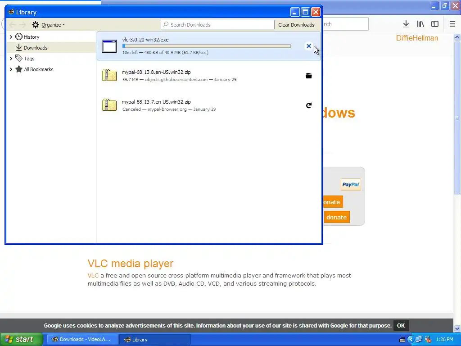Viewport: 461px width, 346px height.
Task: Click the security alert tray icon
Action: (x=428, y=340)
